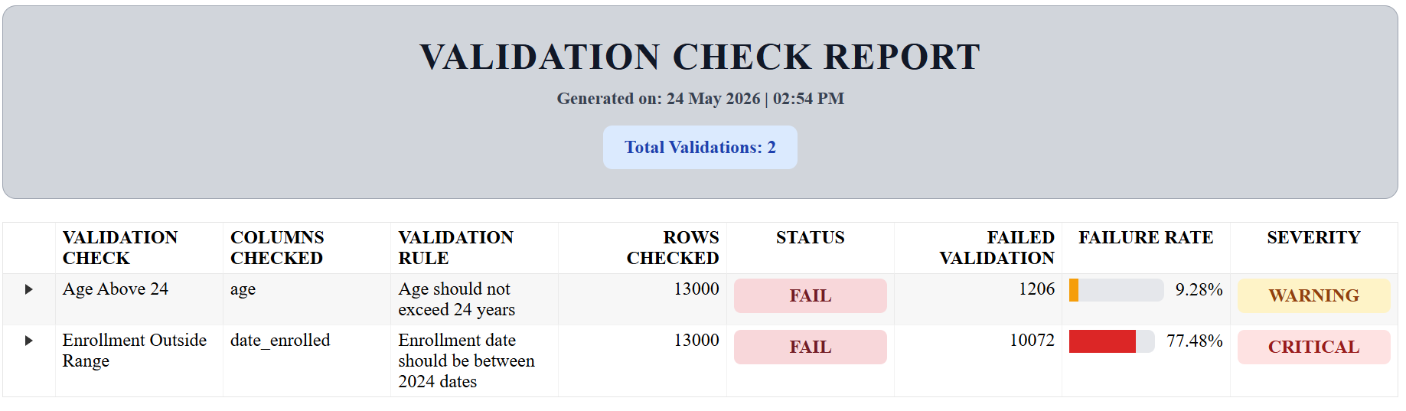
Task: Click the VALIDATION CHECK column header
Action: pos(119,248)
